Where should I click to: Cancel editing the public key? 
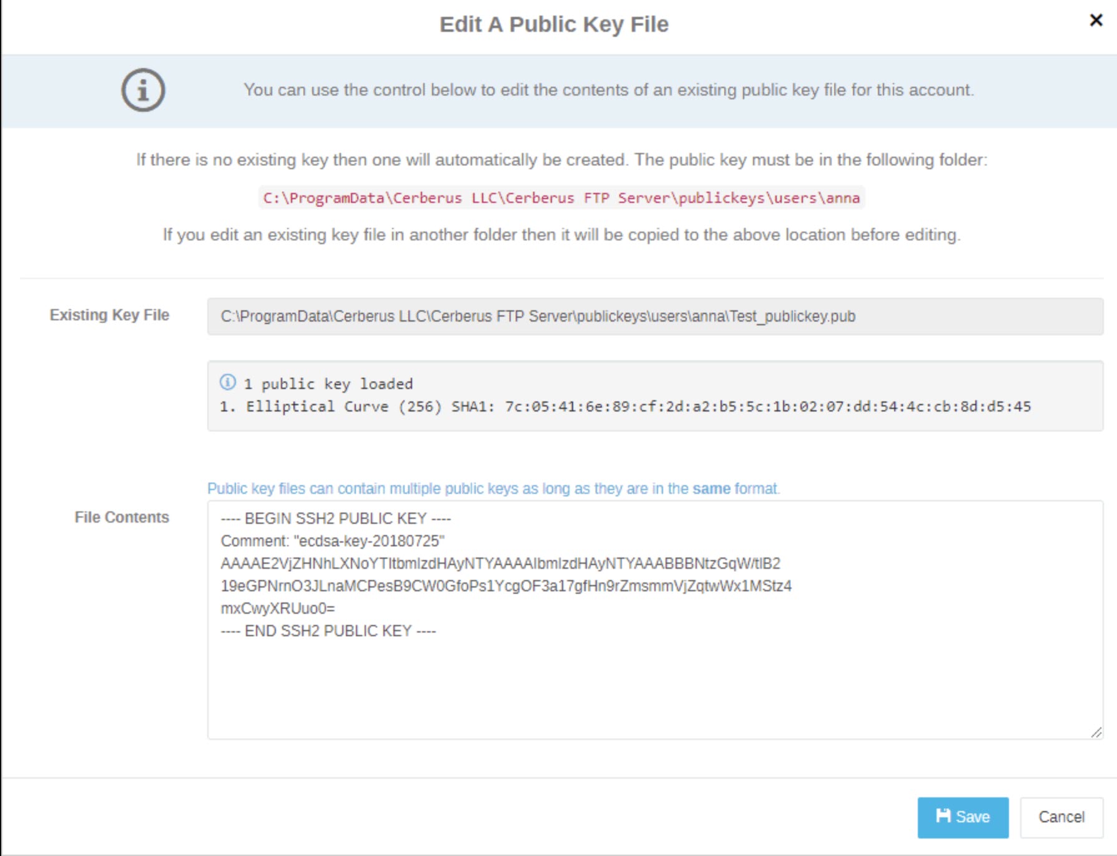click(x=1061, y=817)
